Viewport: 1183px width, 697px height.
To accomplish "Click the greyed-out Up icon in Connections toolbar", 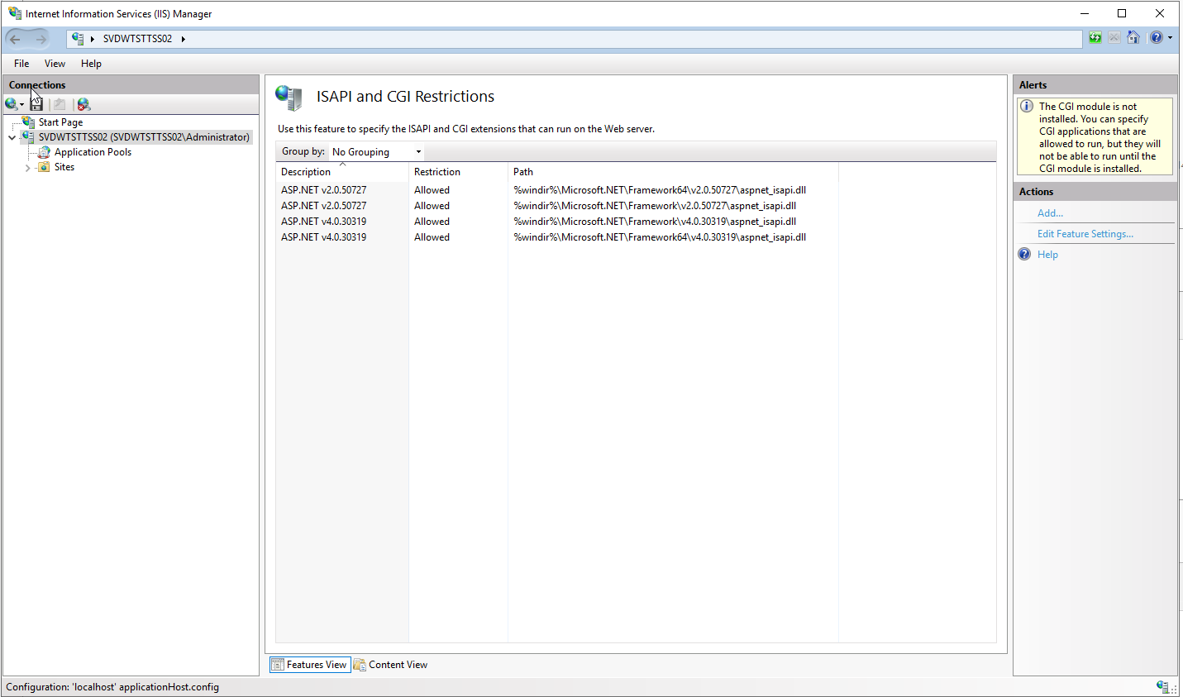I will click(60, 104).
